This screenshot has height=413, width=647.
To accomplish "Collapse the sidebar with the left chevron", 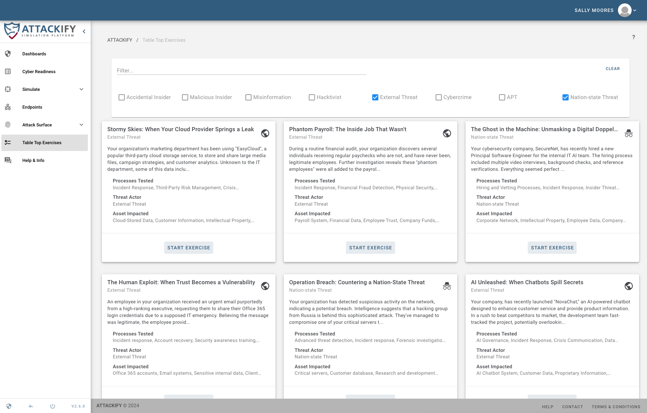I will coord(84,31).
